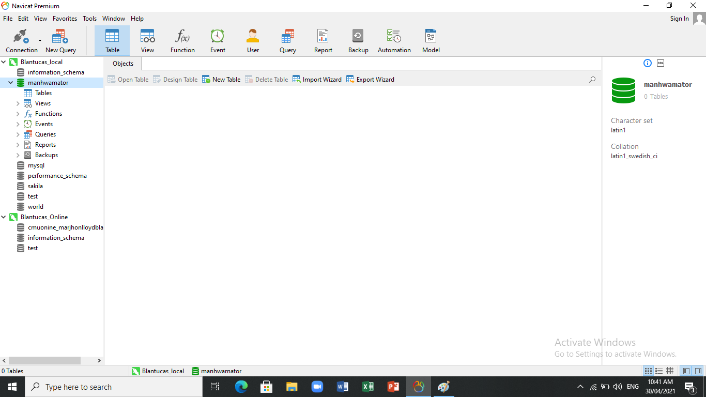Click the Backup toolbar icon

coord(358,41)
